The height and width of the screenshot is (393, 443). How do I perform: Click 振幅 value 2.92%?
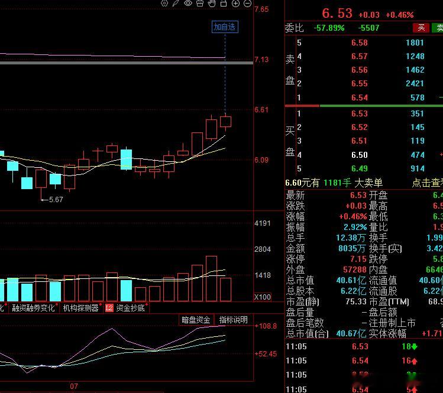pyautogui.click(x=355, y=227)
